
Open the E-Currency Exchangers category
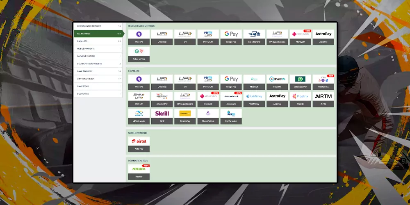click(98, 64)
